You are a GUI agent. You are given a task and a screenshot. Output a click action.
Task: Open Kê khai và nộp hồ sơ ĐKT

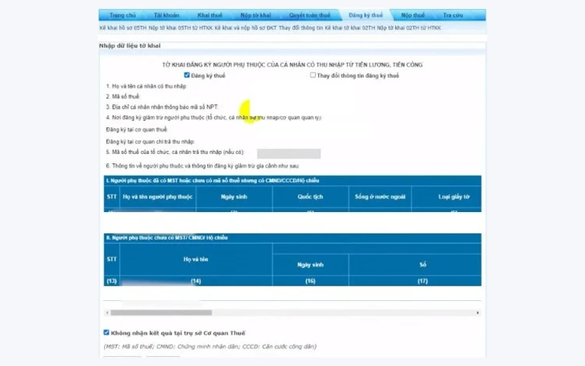pos(245,28)
